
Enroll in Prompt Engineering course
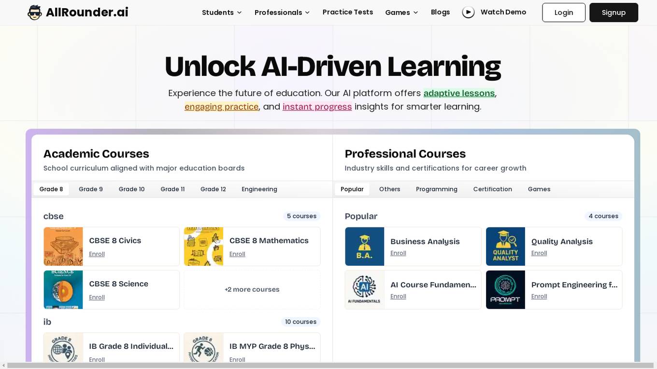(539, 297)
